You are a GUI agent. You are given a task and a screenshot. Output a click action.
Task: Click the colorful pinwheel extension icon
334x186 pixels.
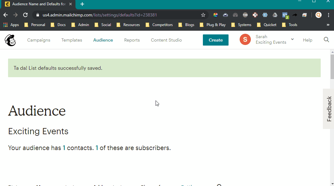(x=215, y=15)
